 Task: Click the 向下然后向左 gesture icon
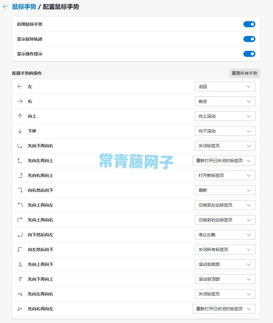pyautogui.click(x=20, y=235)
